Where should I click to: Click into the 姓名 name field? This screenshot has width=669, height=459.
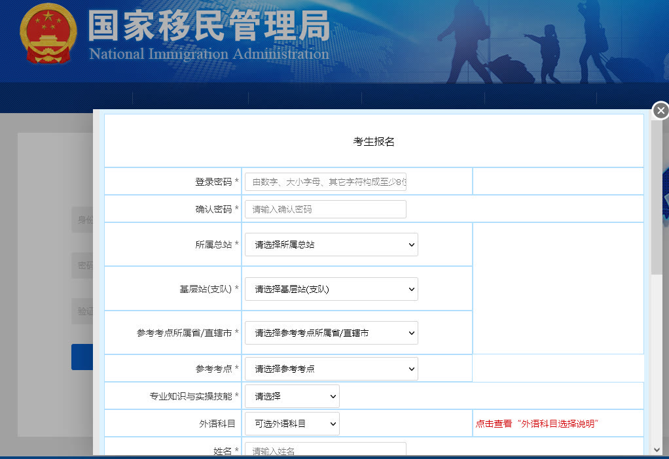coord(325,450)
